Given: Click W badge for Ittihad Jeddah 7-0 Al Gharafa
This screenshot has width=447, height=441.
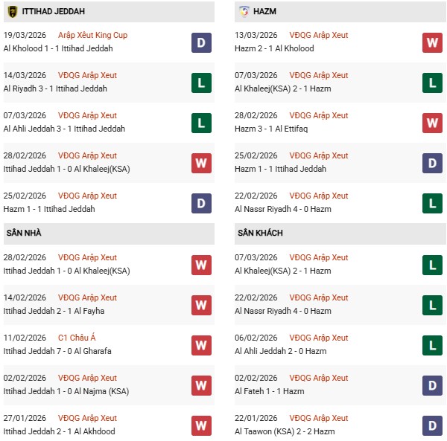Looking at the screenshot, I should pos(202,345).
